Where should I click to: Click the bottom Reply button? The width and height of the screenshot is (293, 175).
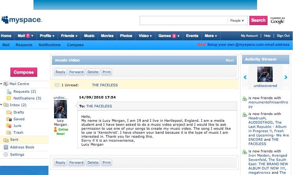[x=61, y=162]
